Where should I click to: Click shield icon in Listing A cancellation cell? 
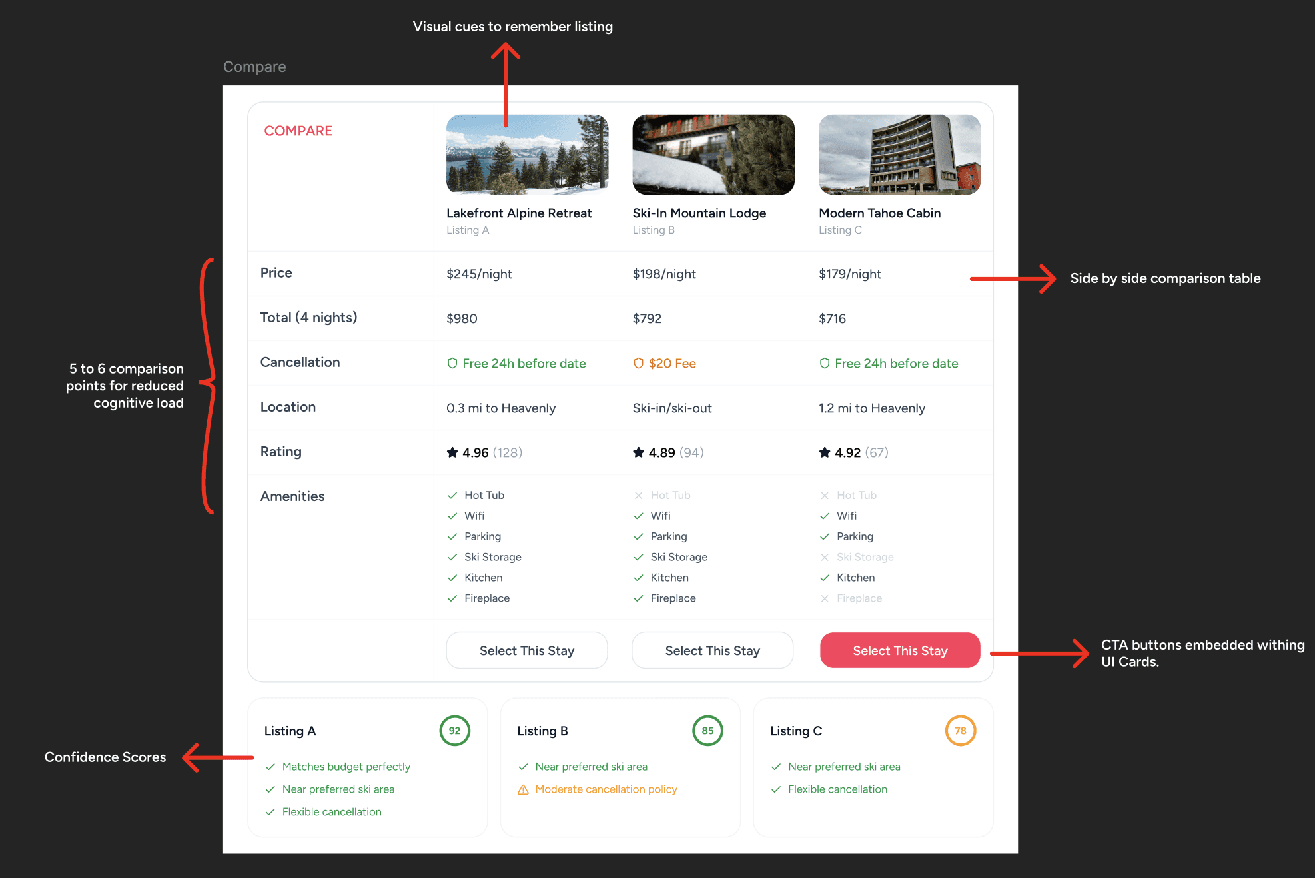pyautogui.click(x=452, y=363)
